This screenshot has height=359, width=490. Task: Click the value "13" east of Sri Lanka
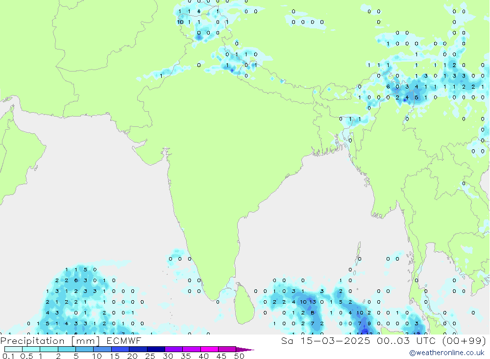pyautogui.click(x=313, y=302)
